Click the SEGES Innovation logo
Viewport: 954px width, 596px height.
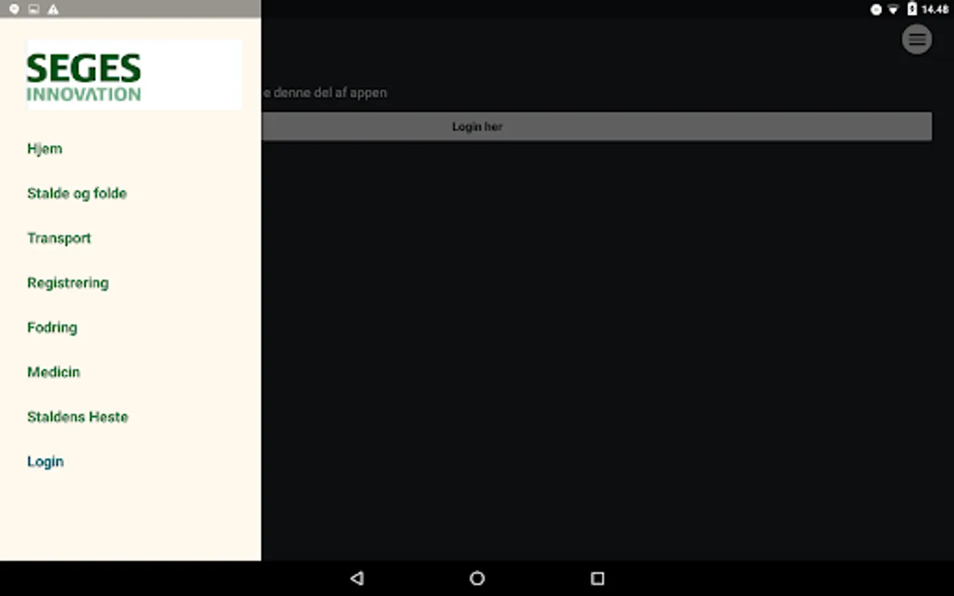[x=134, y=75]
